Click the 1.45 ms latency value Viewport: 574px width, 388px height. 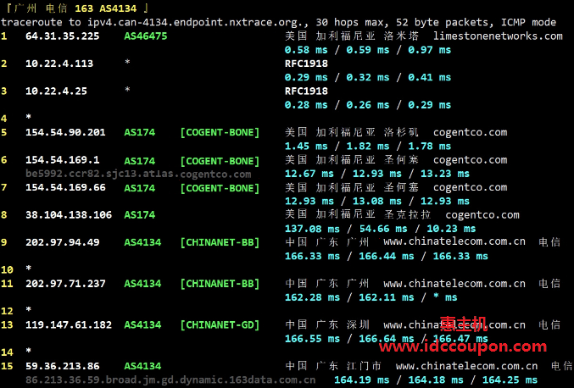click(306, 147)
